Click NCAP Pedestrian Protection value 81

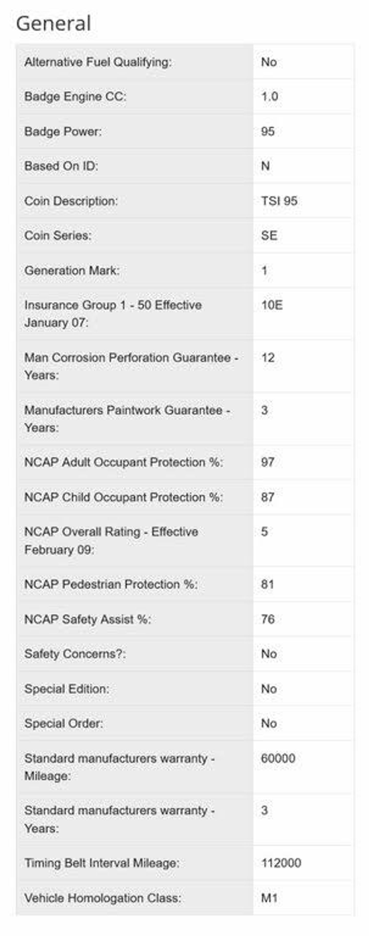coord(267,584)
